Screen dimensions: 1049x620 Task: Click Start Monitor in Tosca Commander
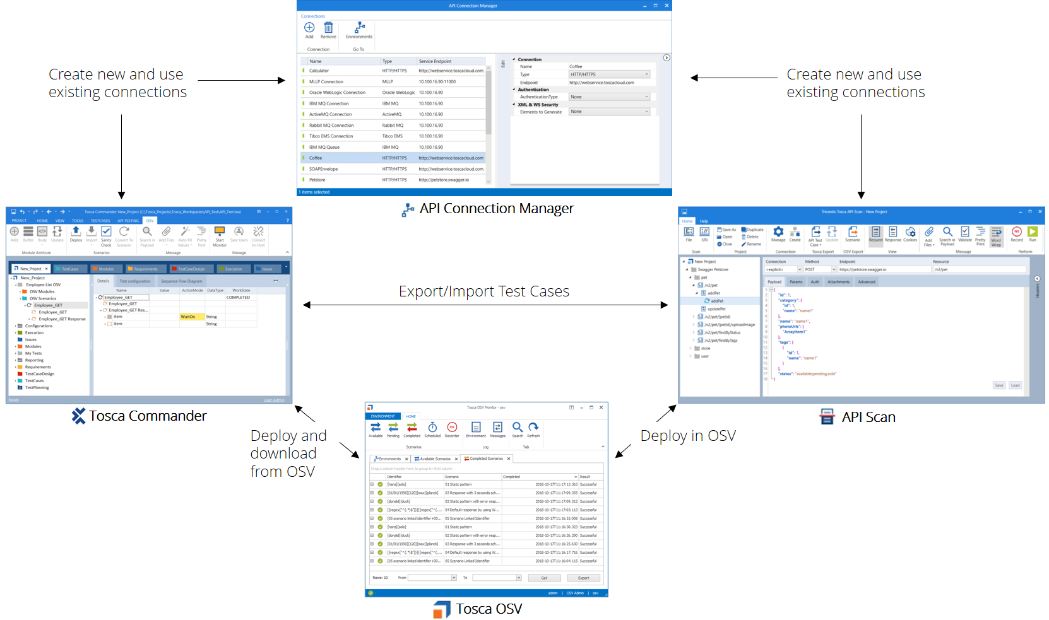click(x=220, y=237)
